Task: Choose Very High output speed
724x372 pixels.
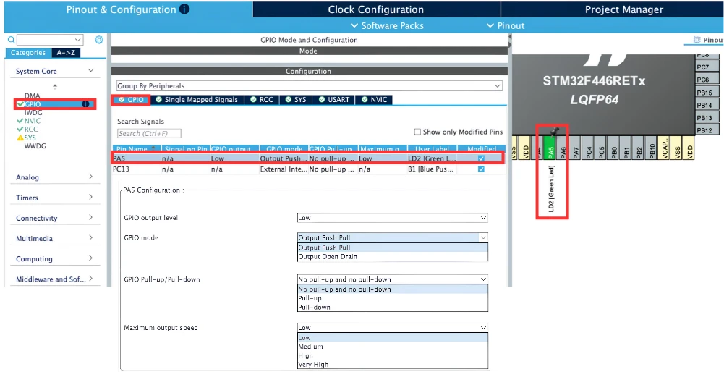Action: 393,365
